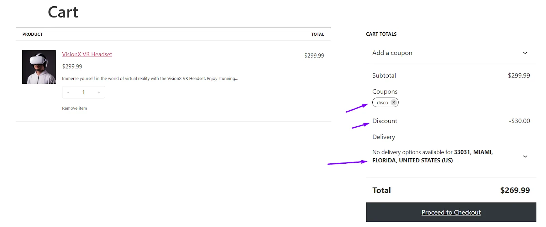The width and height of the screenshot is (546, 227).
Task: Click the unit price under product name
Action: click(x=72, y=66)
